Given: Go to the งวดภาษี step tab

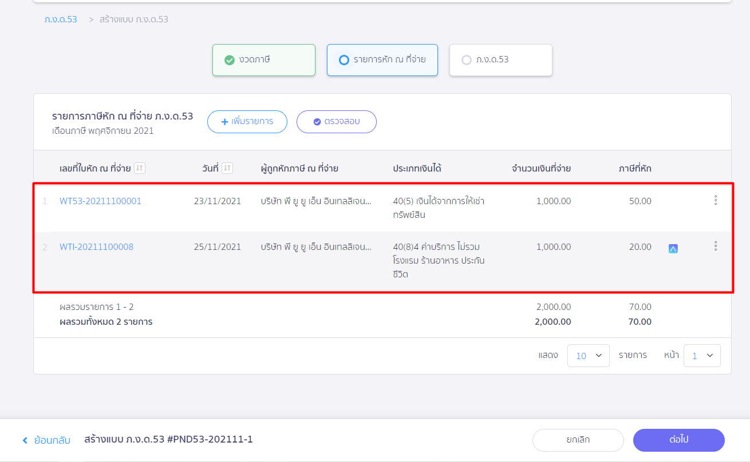Looking at the screenshot, I should pos(263,60).
